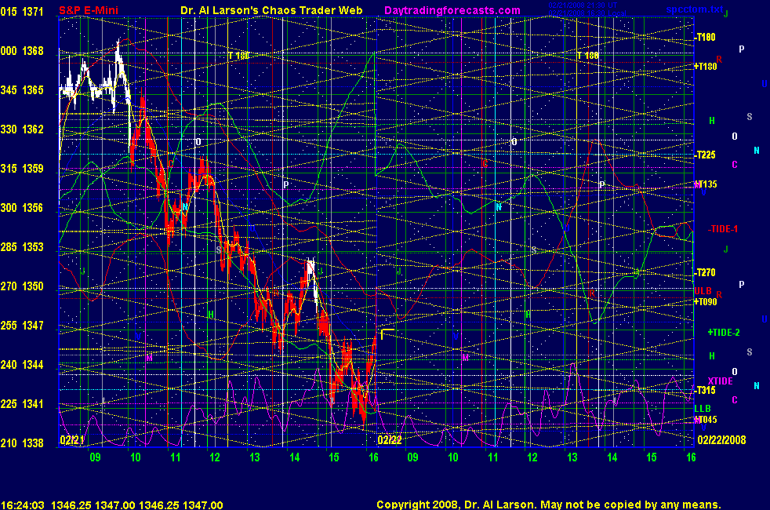This screenshot has height=510, width=770.
Task: Click the red "S&P E-Mini" chart title
Action: pyautogui.click(x=89, y=10)
